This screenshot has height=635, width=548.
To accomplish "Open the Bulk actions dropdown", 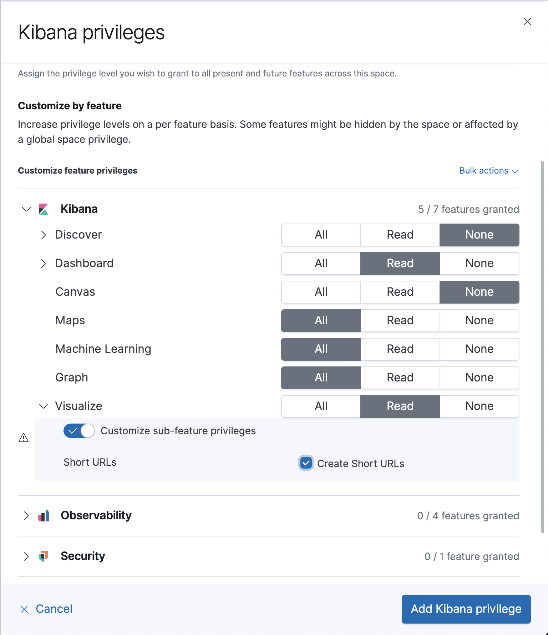I will pyautogui.click(x=488, y=171).
